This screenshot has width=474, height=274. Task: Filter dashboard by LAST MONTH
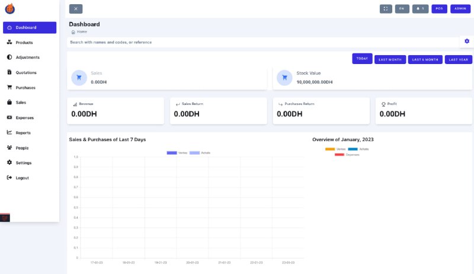(x=390, y=59)
